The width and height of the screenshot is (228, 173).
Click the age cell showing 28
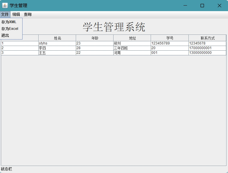(95, 48)
